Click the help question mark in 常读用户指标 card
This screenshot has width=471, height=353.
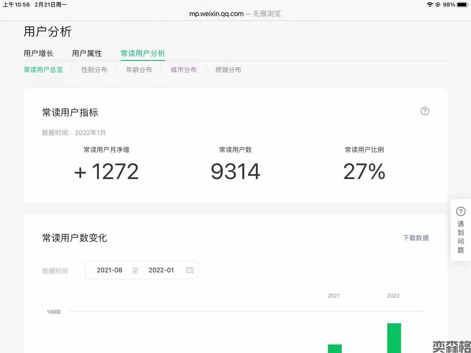pyautogui.click(x=425, y=111)
